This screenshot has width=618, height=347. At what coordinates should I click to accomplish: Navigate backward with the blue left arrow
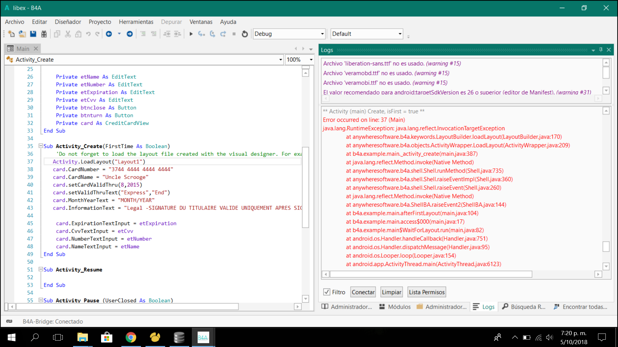pos(109,34)
